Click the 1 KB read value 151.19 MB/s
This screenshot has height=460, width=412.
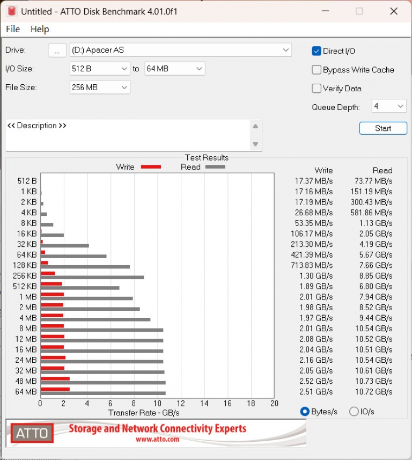(372, 192)
